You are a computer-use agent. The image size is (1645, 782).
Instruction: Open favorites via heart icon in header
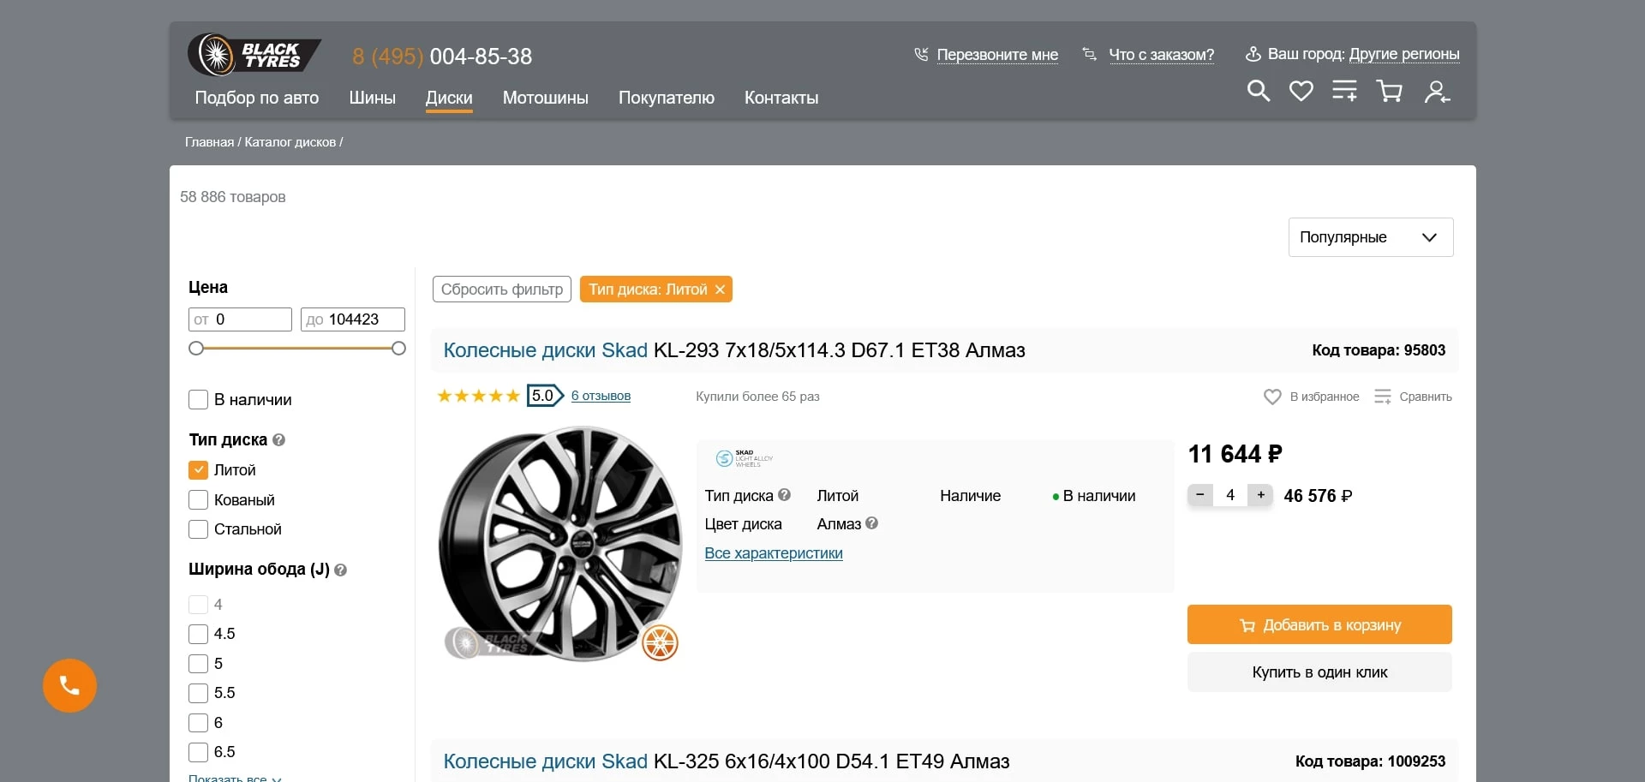[x=1301, y=91]
